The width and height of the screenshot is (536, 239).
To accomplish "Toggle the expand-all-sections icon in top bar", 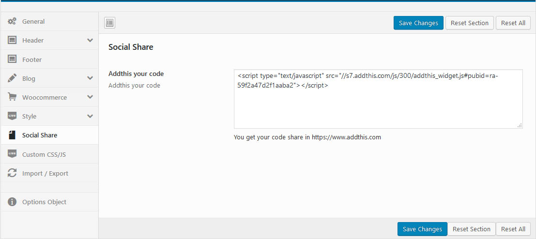I will pos(109,23).
